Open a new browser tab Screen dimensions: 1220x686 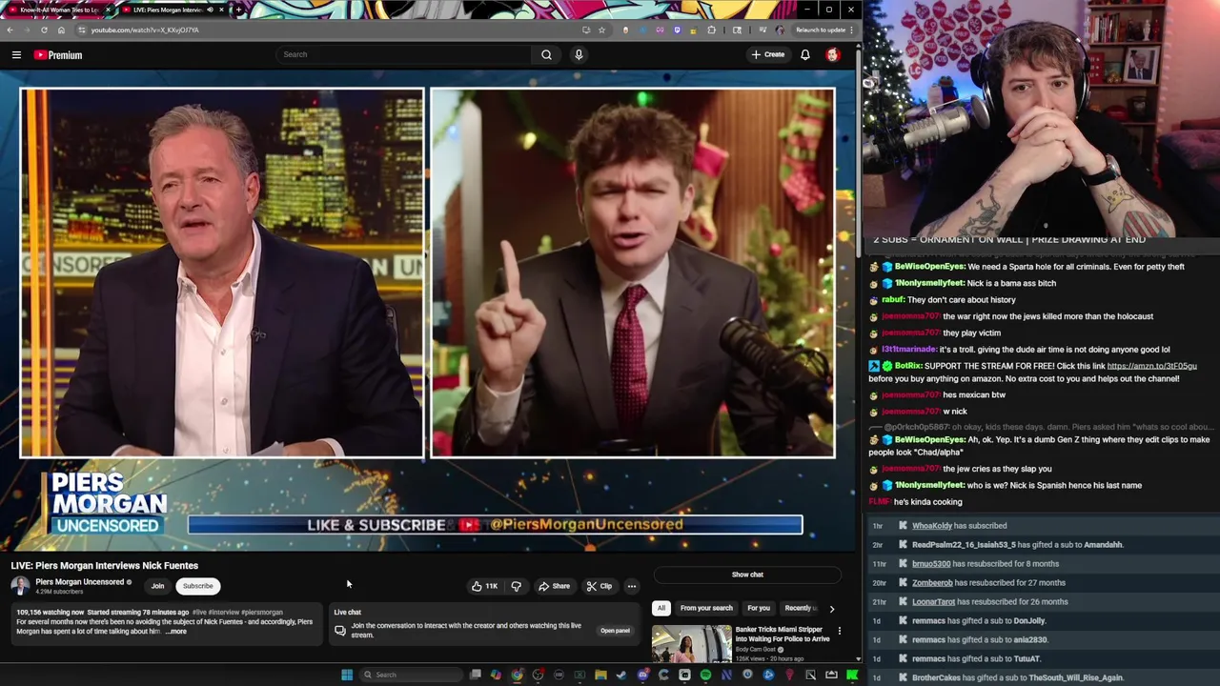[x=238, y=10]
